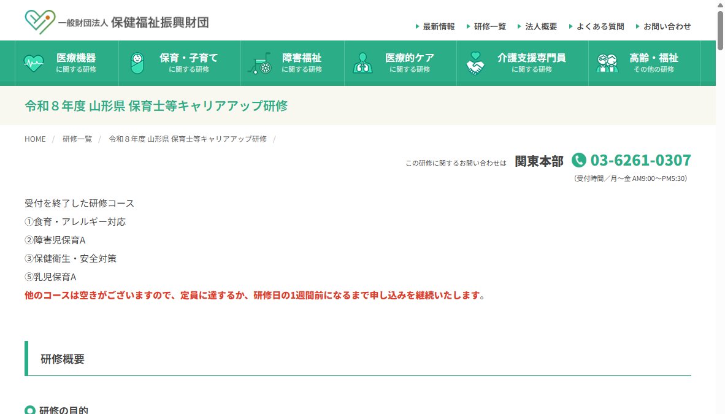Viewport: 725px width, 414px height.
Task: Click HOME in the breadcrumb
Action: tap(35, 139)
